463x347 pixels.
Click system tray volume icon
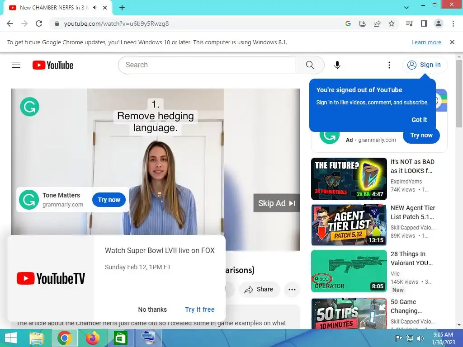[420, 338]
